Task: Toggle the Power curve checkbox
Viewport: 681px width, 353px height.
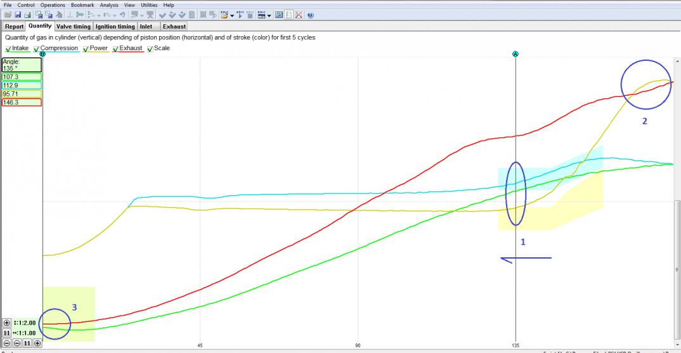Action: (86, 49)
